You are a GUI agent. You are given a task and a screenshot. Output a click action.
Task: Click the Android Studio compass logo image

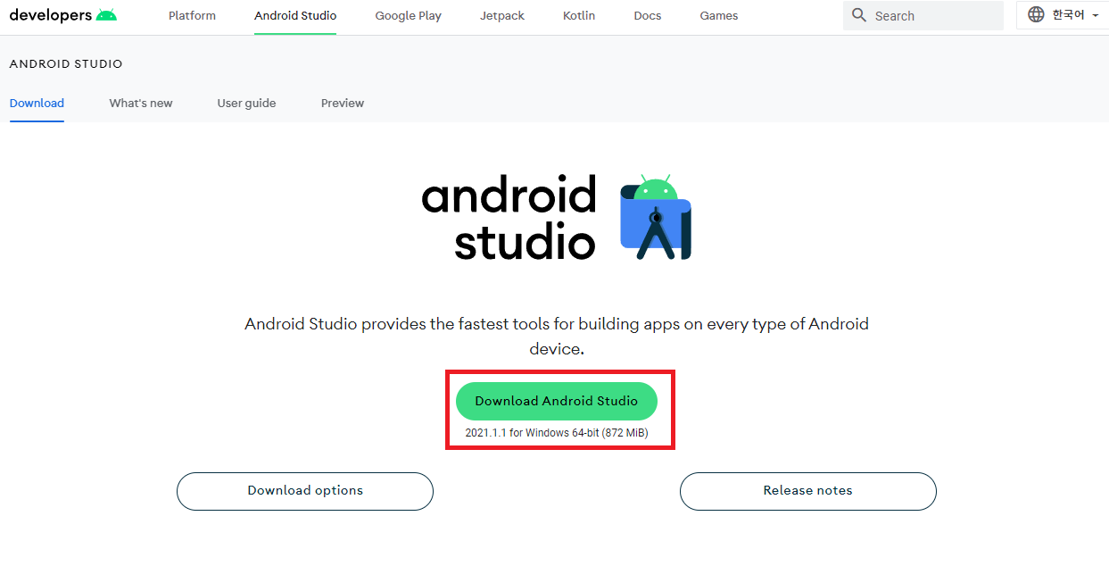point(656,218)
